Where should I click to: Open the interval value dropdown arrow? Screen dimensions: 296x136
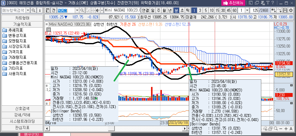pos(247,10)
